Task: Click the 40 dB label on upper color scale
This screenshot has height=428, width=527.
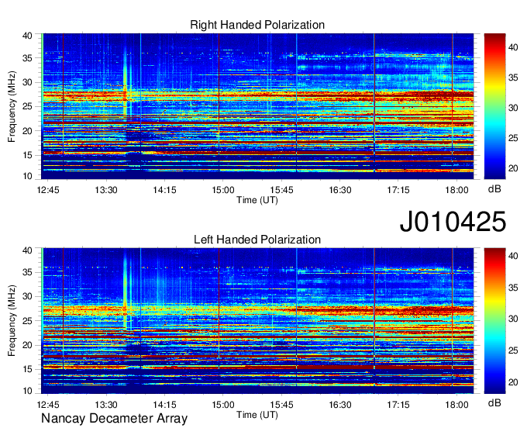Action: (x=513, y=47)
